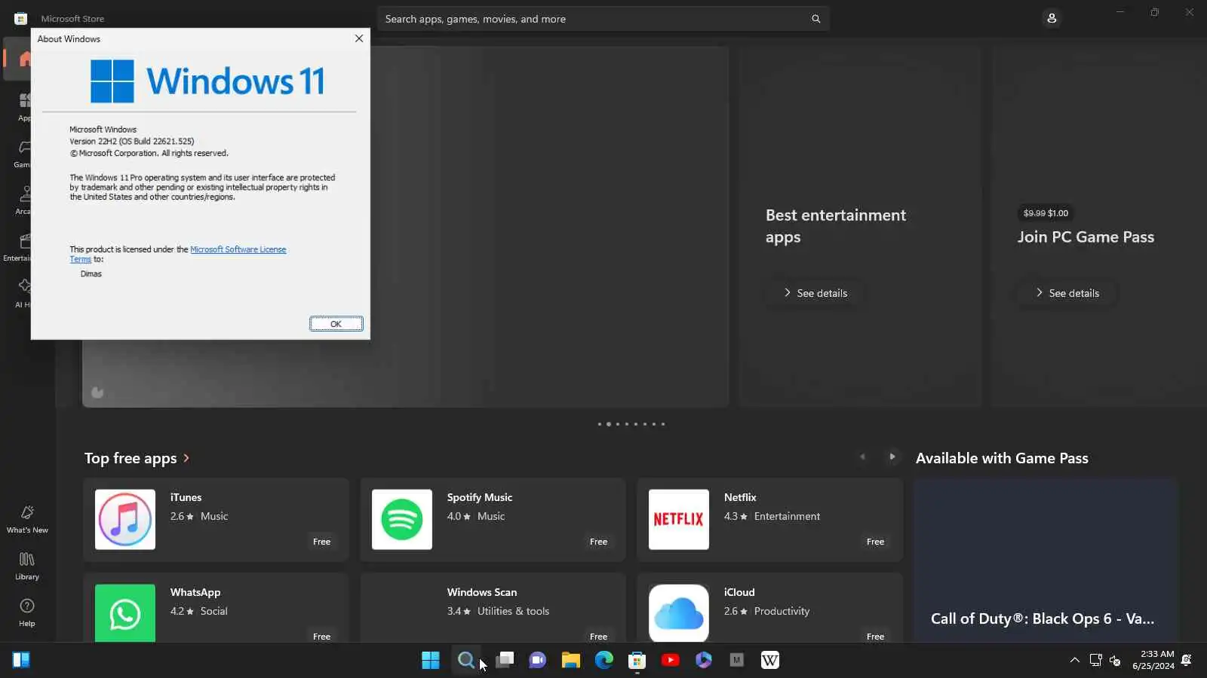Open network status in system tray
This screenshot has width=1207, height=678.
tap(1095, 660)
